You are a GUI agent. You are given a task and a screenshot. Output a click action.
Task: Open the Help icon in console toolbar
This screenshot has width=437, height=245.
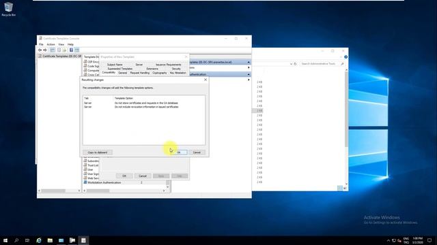(x=71, y=50)
